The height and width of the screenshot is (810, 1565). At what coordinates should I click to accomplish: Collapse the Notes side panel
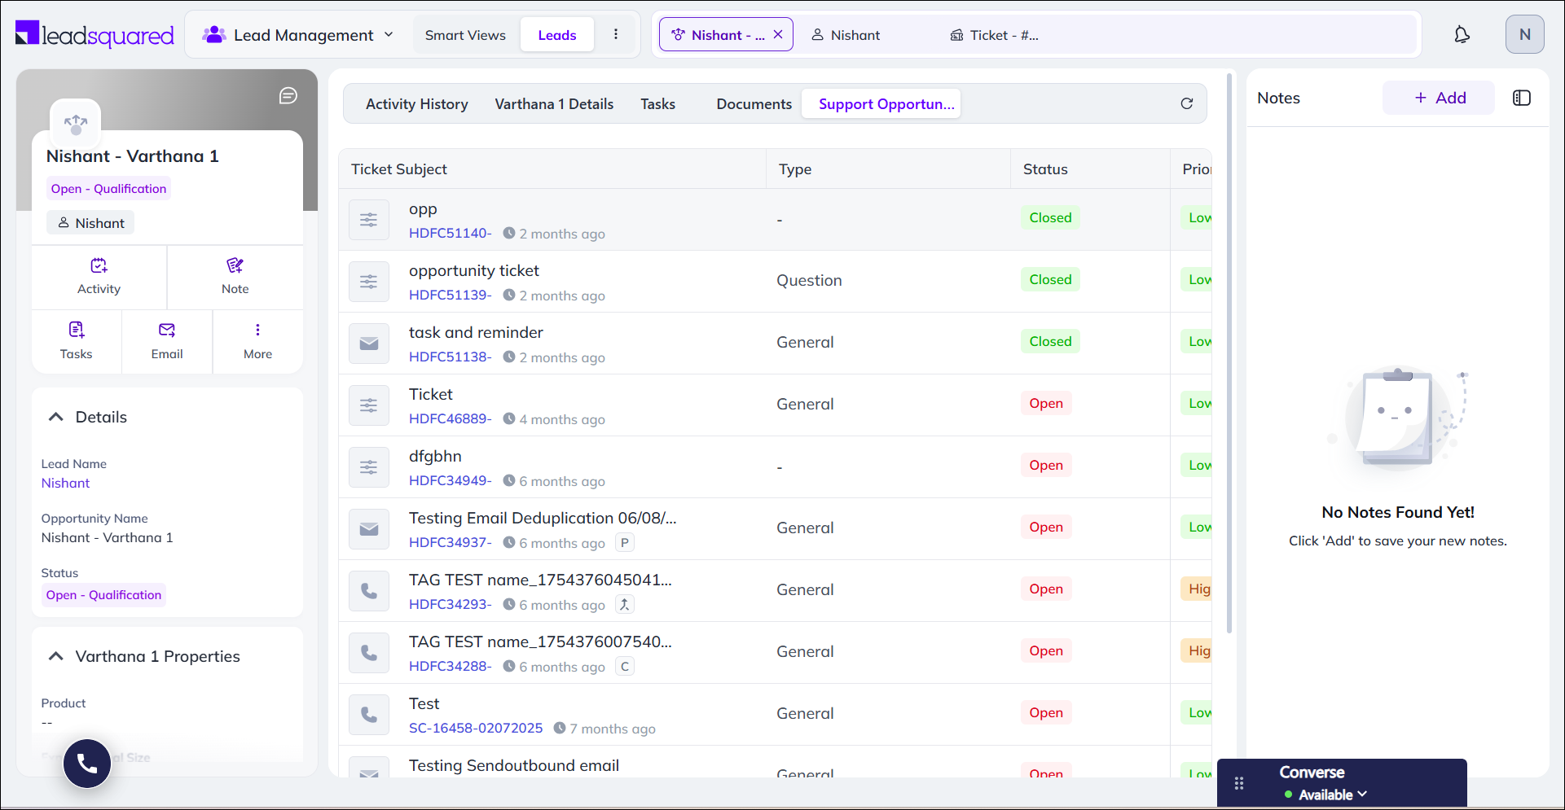[1522, 98]
